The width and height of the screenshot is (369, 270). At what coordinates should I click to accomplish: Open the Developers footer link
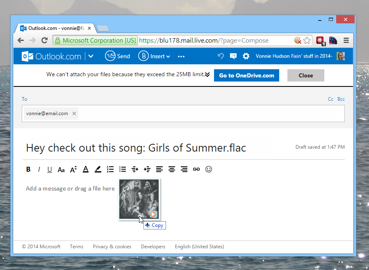[153, 247]
